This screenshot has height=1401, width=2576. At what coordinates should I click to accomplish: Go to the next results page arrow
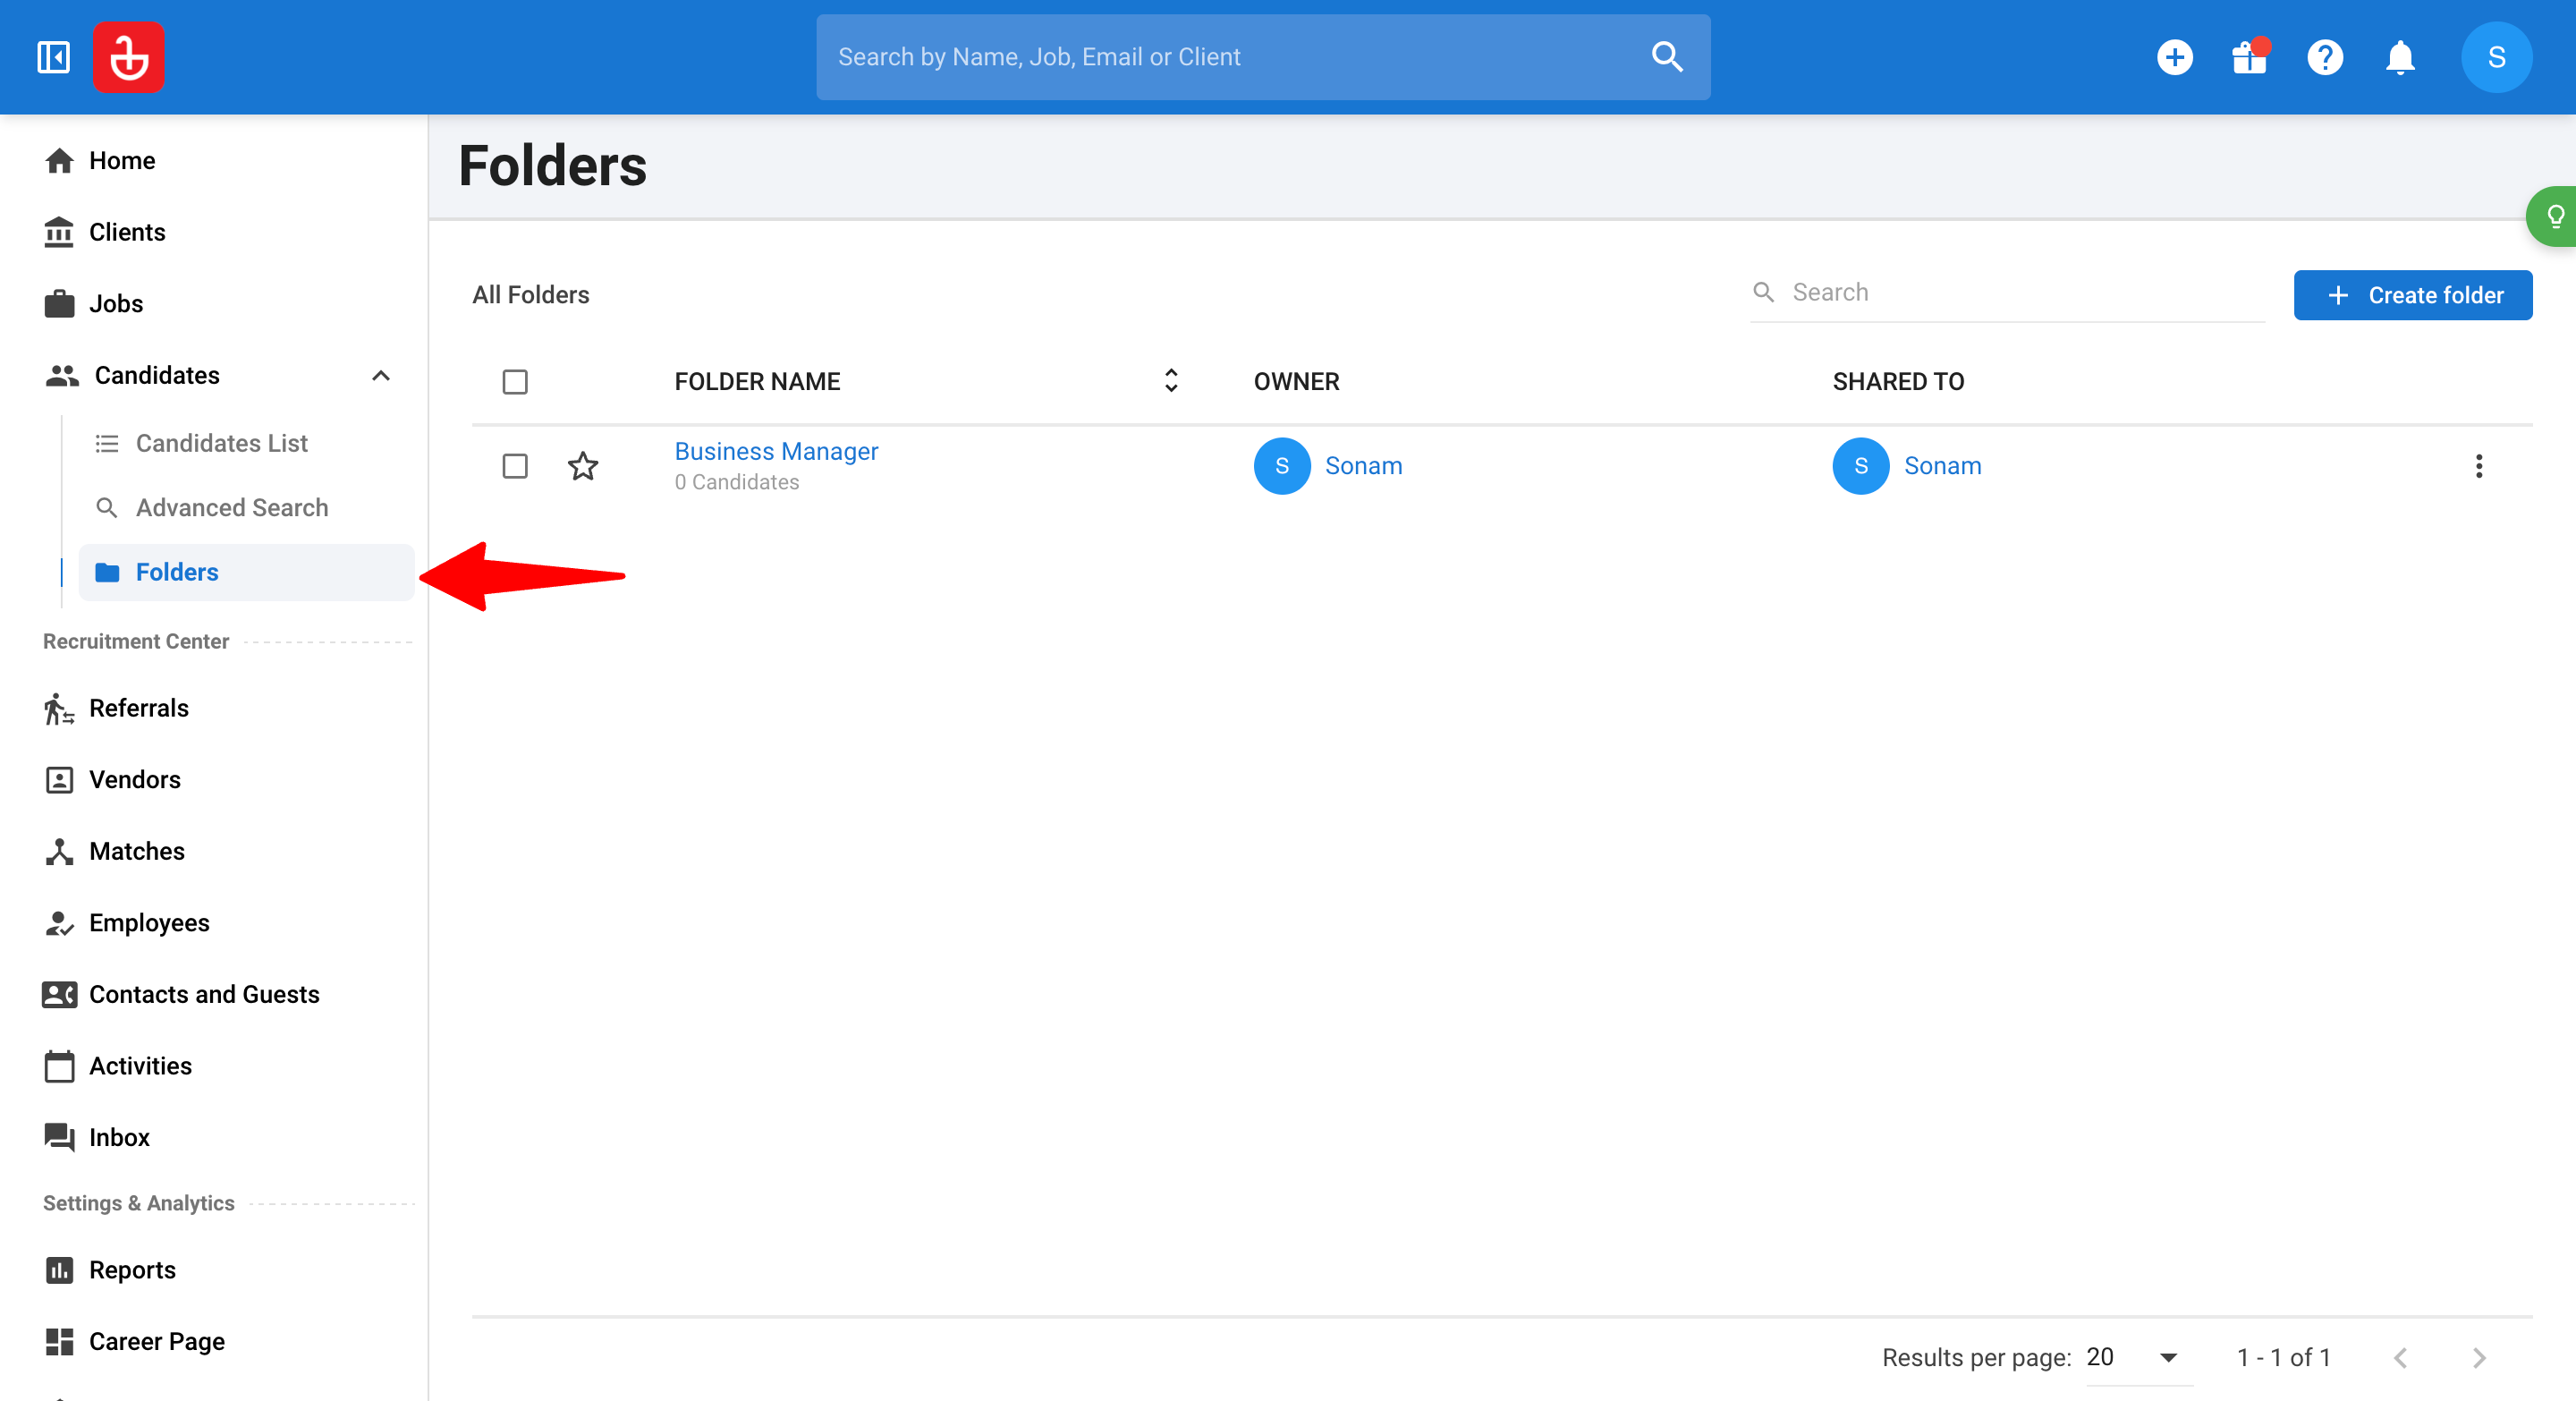[2478, 1358]
